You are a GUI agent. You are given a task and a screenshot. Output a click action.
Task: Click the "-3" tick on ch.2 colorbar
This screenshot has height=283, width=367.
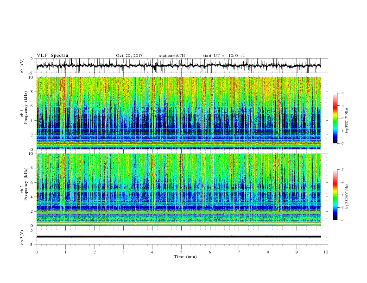click(x=342, y=170)
